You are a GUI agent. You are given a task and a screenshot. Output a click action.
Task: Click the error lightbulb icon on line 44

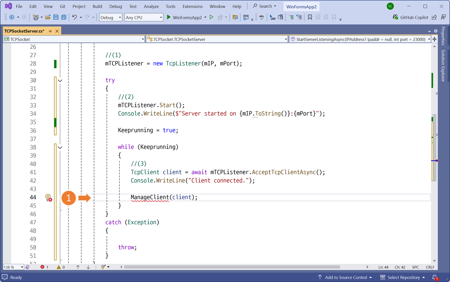(x=48, y=197)
